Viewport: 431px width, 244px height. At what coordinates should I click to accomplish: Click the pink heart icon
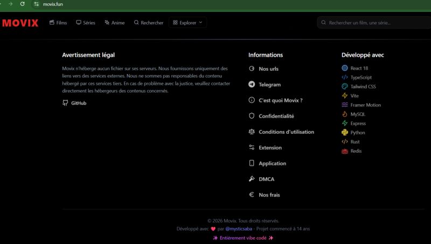coord(213,228)
